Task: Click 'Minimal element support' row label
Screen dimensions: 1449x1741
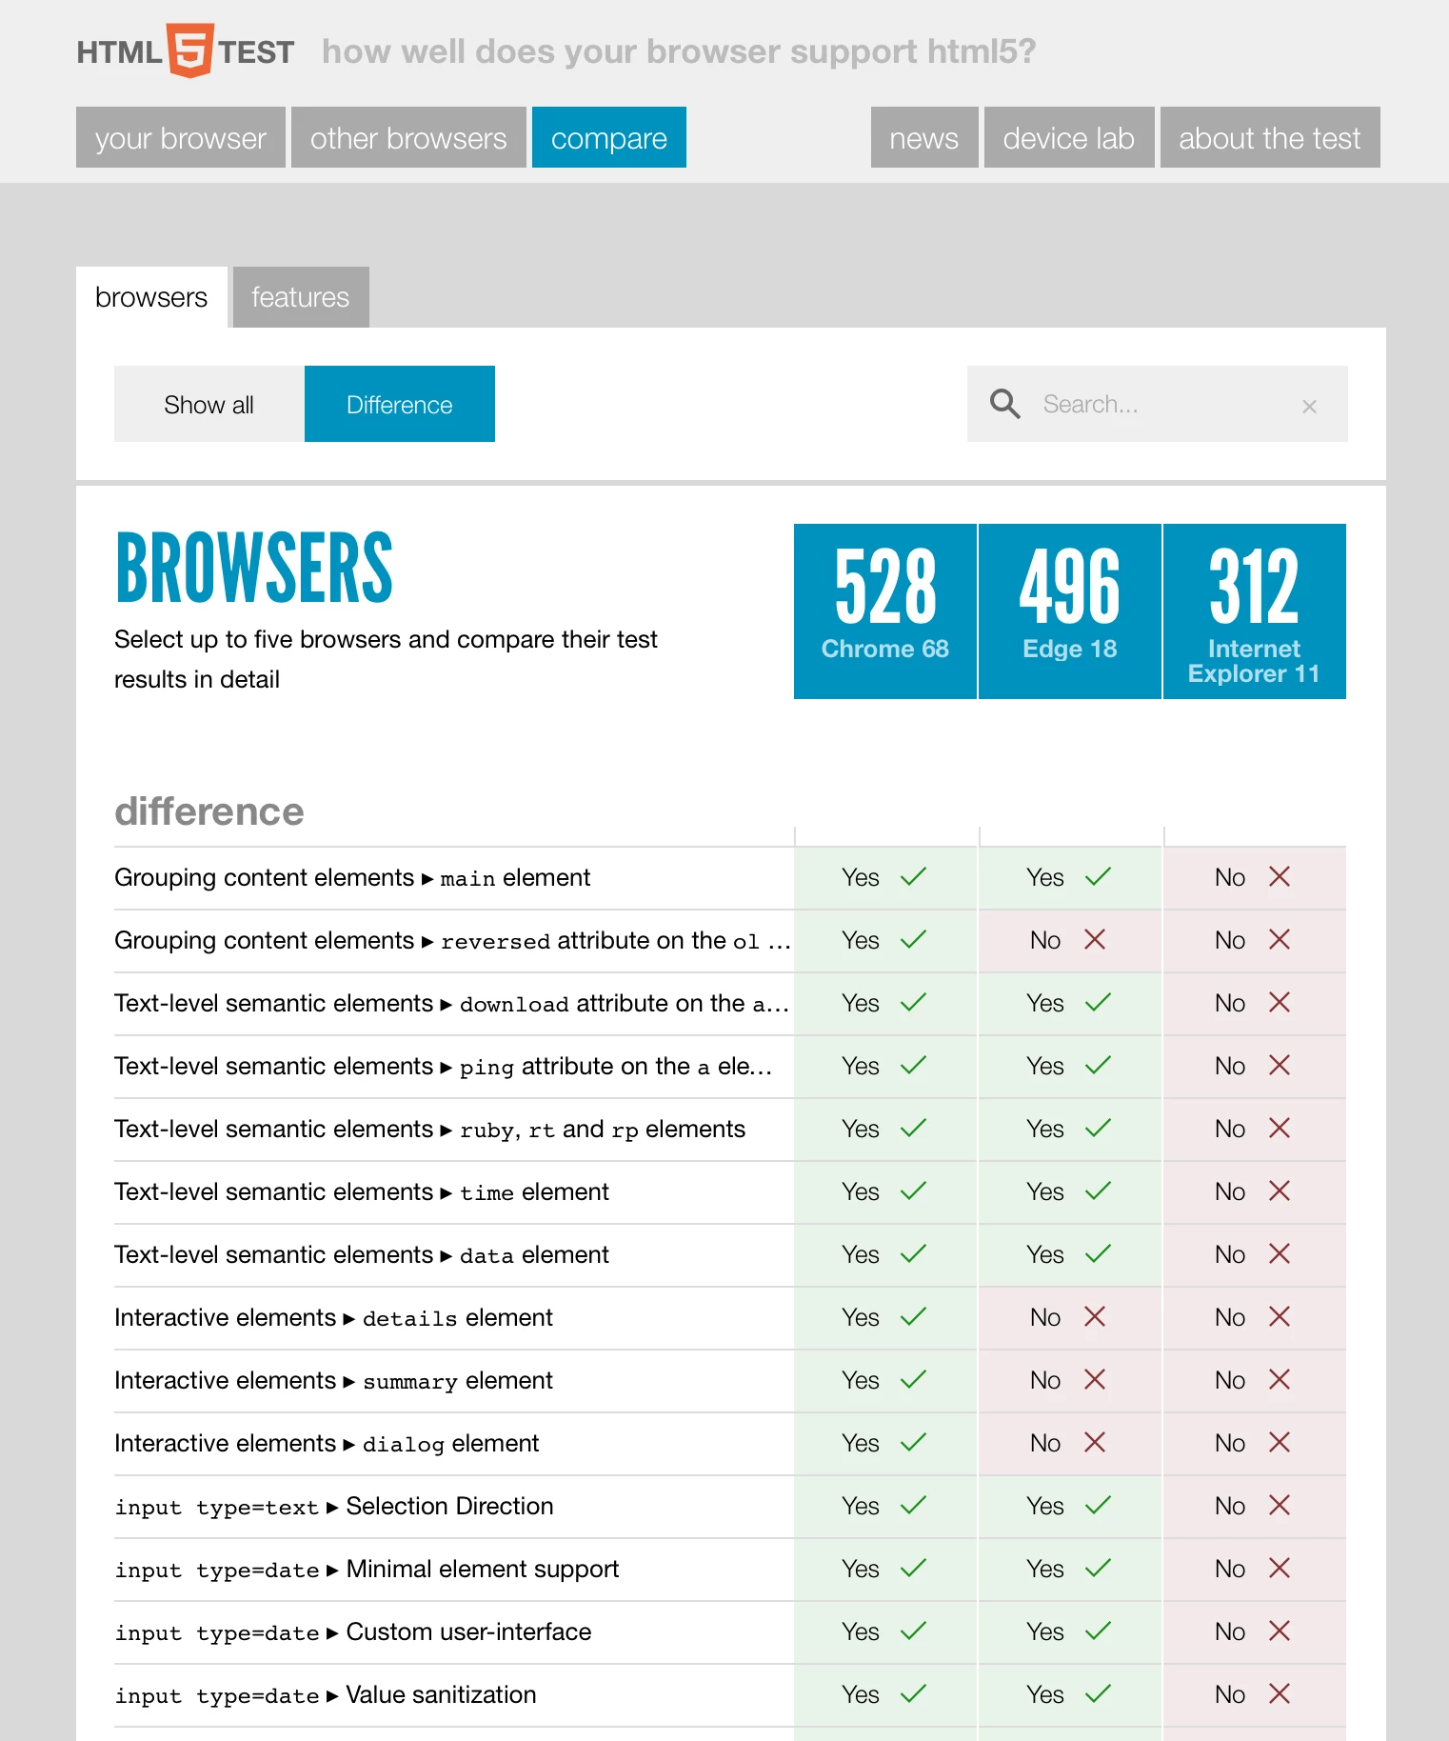Action: 367,1569
